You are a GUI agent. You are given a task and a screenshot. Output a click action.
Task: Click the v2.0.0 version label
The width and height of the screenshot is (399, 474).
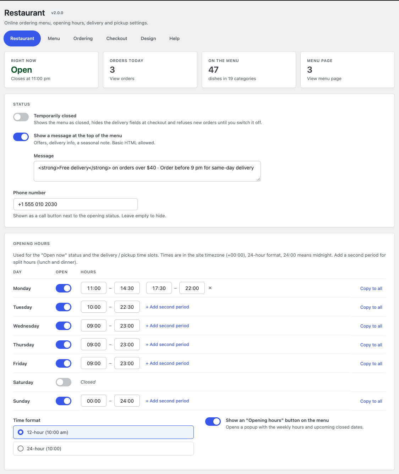[x=57, y=13]
